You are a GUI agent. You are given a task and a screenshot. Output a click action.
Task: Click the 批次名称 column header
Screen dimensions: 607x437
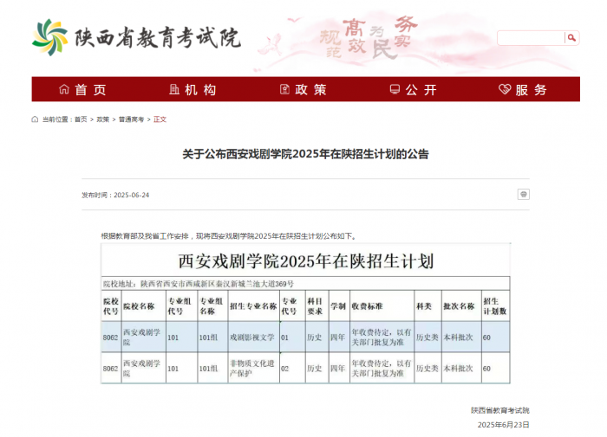pos(461,306)
